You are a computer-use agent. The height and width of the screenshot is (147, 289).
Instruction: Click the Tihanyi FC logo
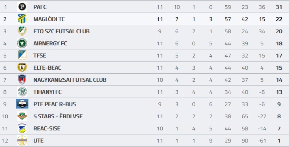(x=22, y=92)
